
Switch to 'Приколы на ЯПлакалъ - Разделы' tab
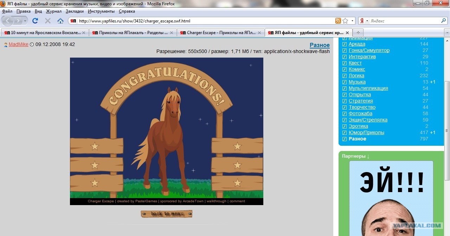point(133,33)
